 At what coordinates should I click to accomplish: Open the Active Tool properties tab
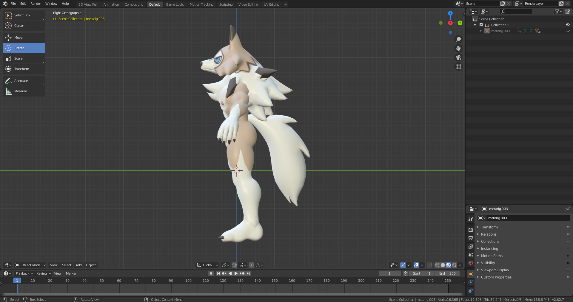pos(471,219)
